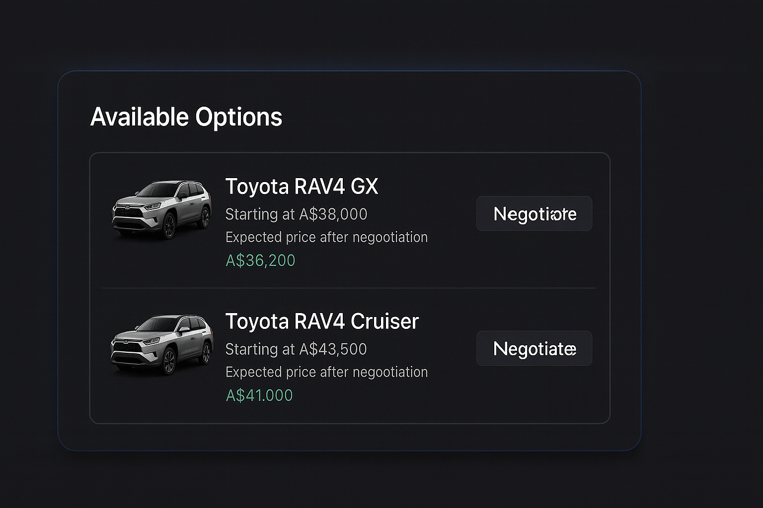763x508 pixels.
Task: Click the windshield of the RAV4 Cruiser image
Action: click(158, 324)
